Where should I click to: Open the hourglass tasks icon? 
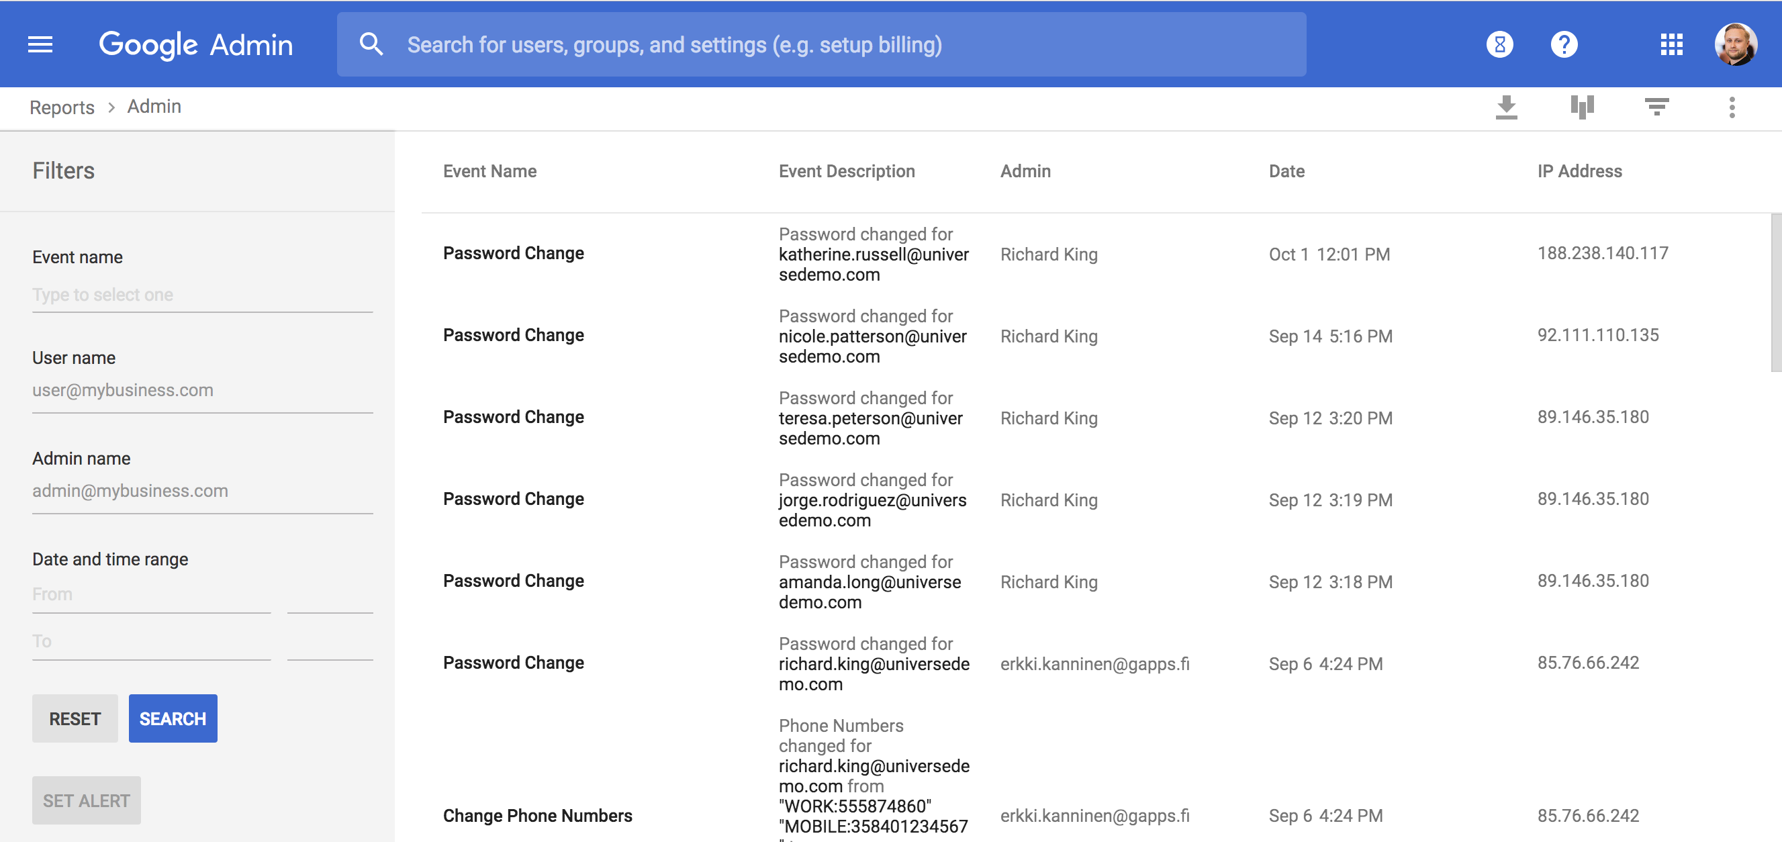pyautogui.click(x=1499, y=45)
